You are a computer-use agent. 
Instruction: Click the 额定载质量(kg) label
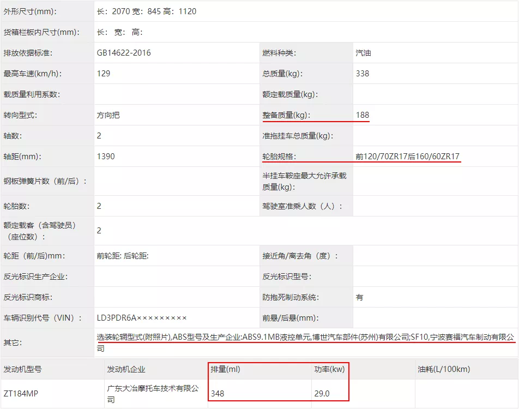(290, 95)
